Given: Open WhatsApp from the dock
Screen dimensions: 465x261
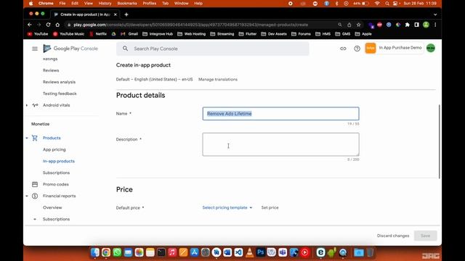Looking at the screenshot, I should [117, 252].
